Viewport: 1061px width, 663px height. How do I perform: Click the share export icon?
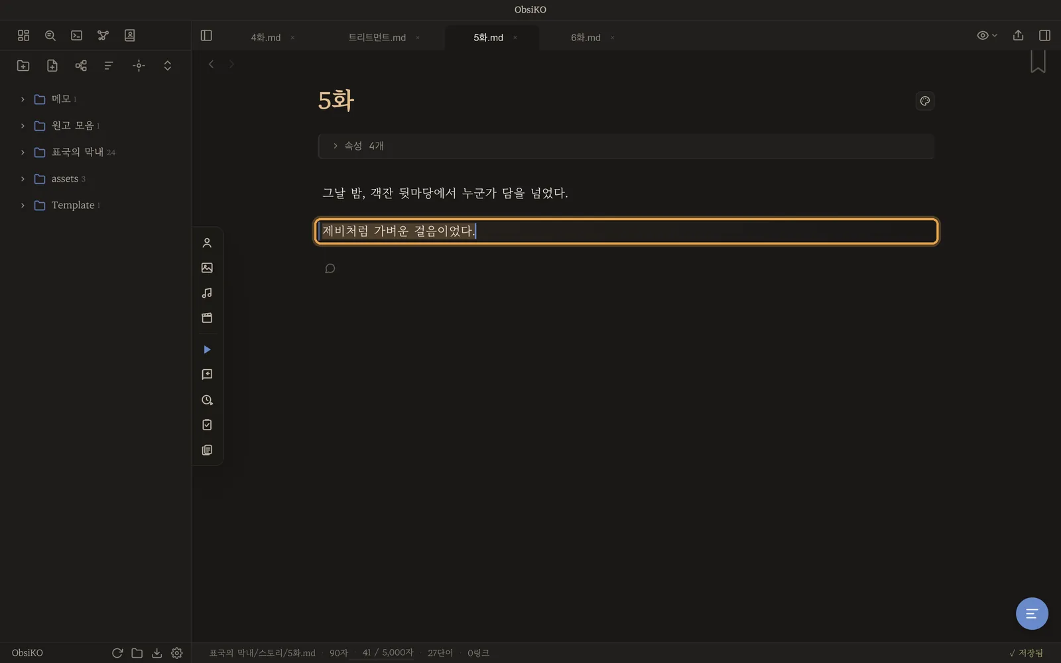pos(1018,35)
